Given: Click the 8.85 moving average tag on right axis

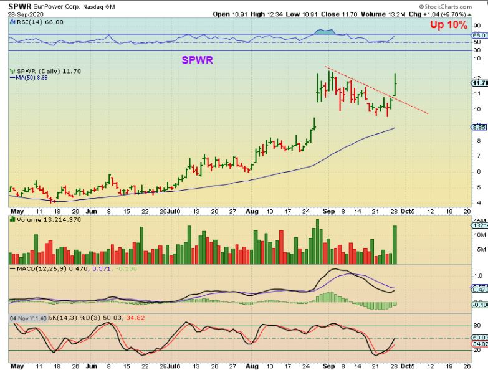Looking at the screenshot, I should (479, 127).
